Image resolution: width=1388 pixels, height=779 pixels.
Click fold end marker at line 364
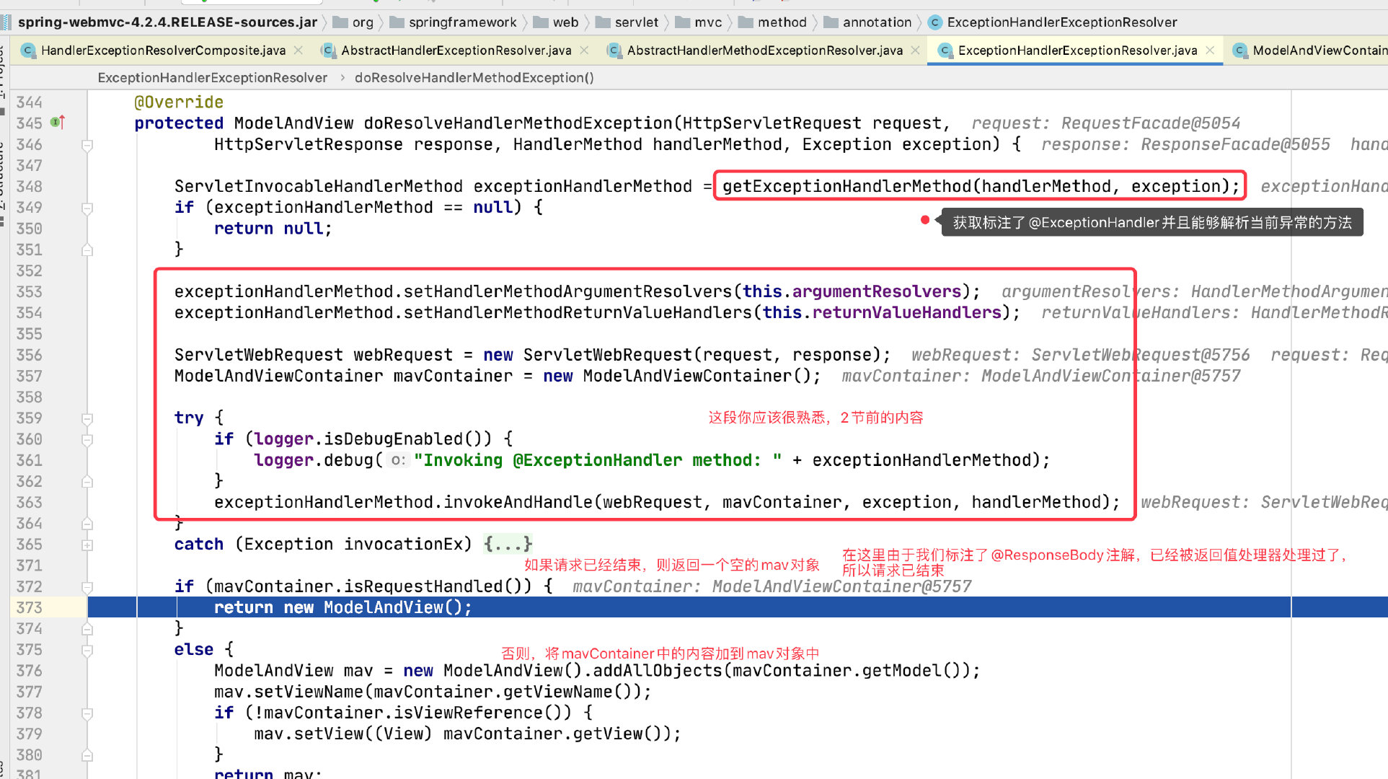(x=87, y=524)
